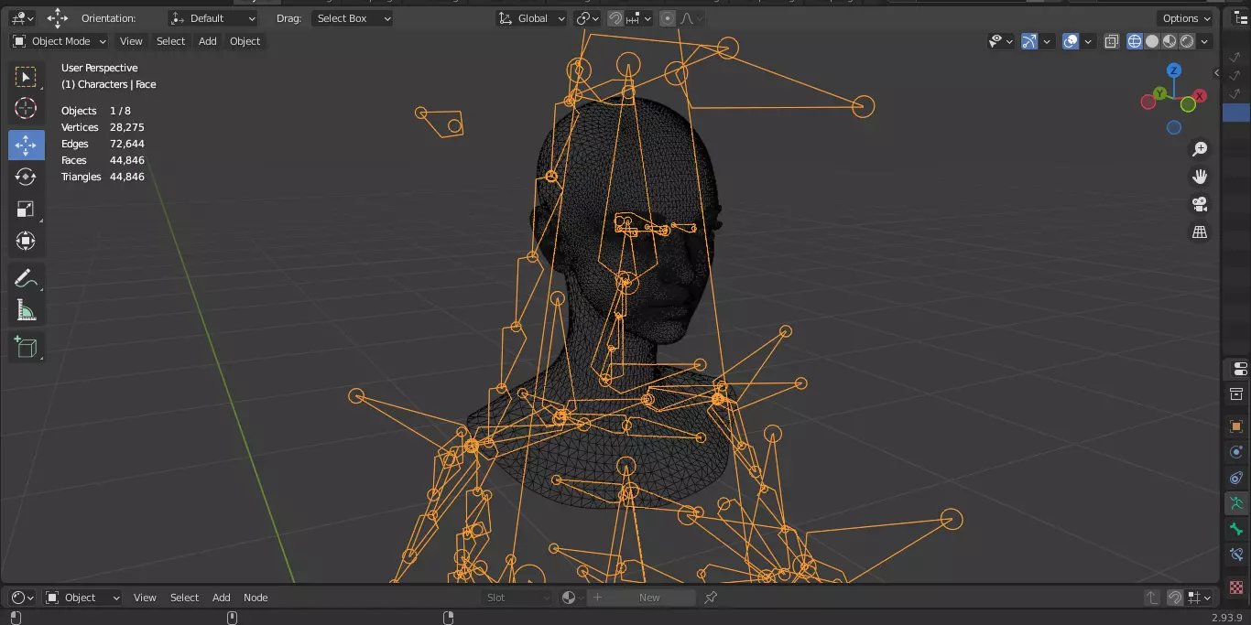Open the green Bone properties tab

[x=1236, y=529]
